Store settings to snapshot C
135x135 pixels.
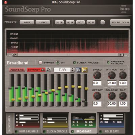coord(80,22)
